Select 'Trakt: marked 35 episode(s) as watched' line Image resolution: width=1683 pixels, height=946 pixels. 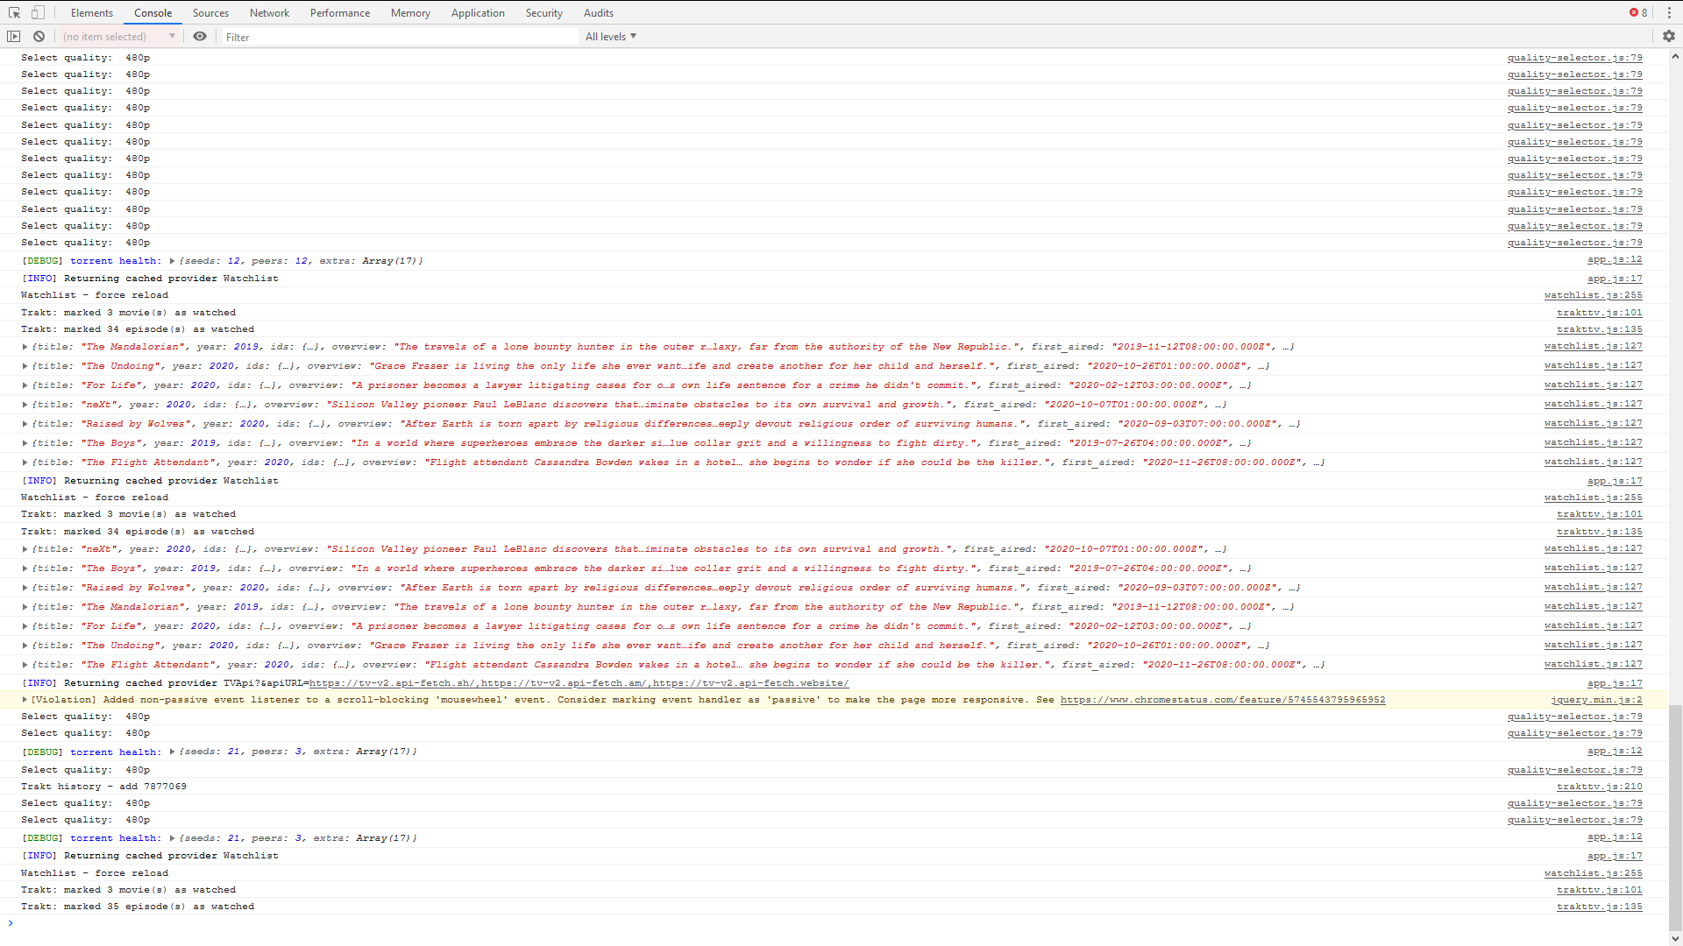pyautogui.click(x=138, y=907)
